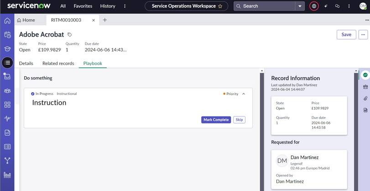This screenshot has width=370, height=191.
Task: Open the branch flow sidebar icon
Action: (x=7, y=160)
